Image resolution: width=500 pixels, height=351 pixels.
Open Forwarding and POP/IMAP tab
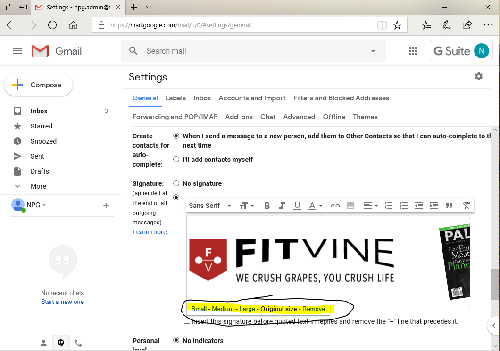[x=175, y=117]
